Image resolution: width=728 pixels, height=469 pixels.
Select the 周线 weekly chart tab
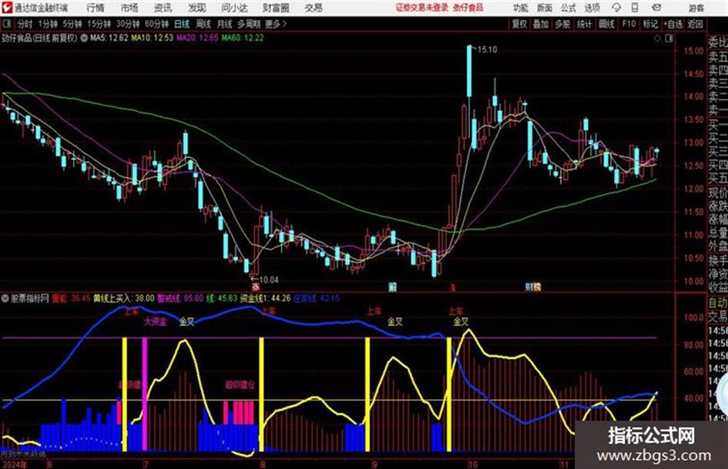tap(203, 24)
